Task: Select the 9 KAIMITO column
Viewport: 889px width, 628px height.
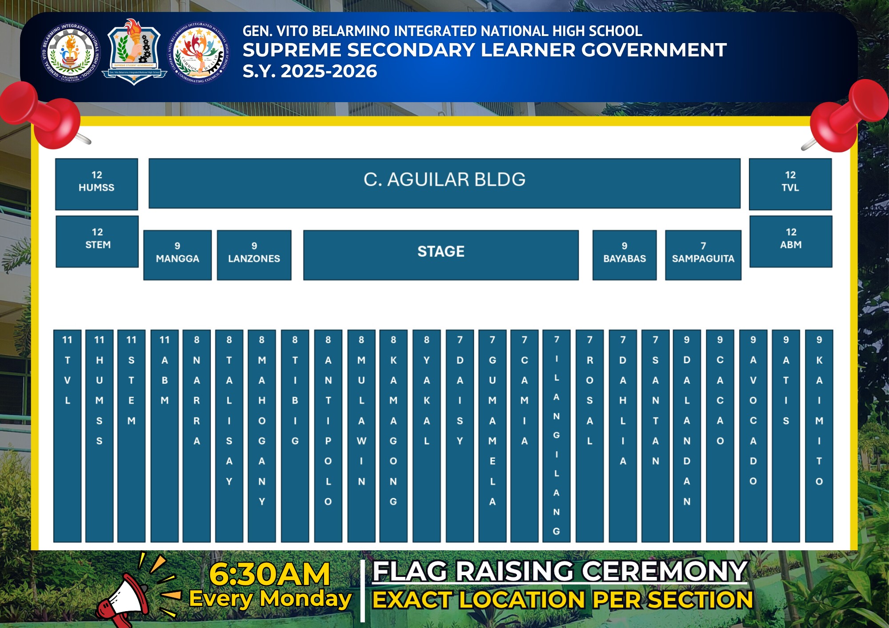Action: 819,436
